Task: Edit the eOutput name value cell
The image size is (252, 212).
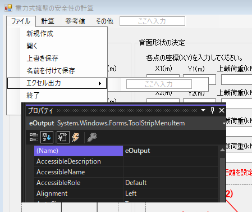Action: pyautogui.click(x=170, y=151)
